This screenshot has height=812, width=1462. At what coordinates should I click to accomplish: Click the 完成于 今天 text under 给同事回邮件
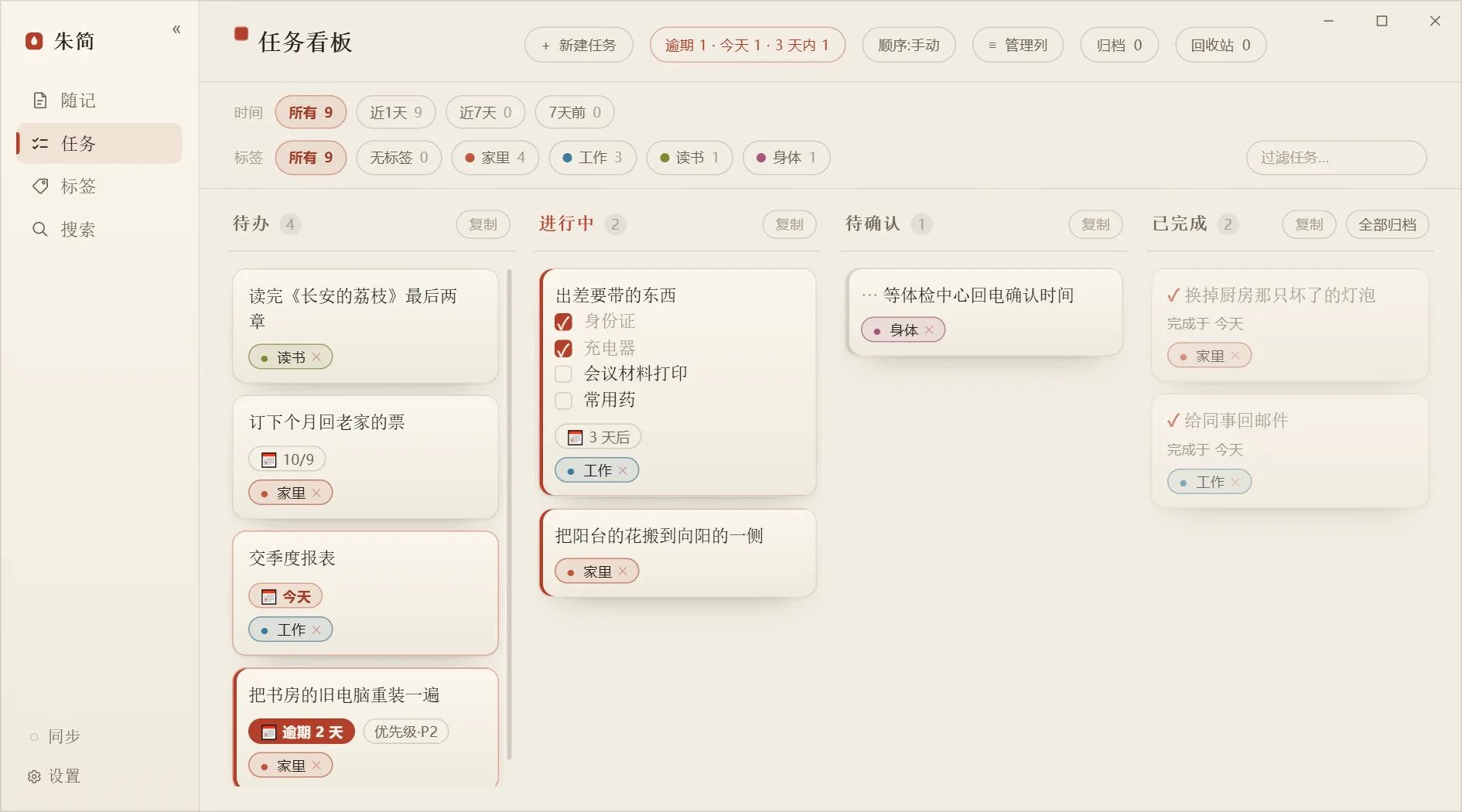[1204, 450]
